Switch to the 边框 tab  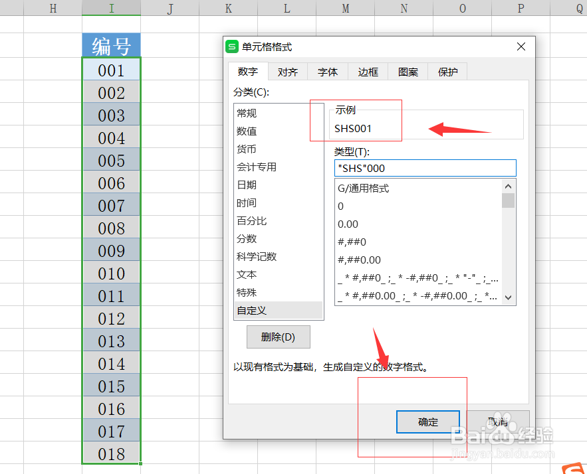pyautogui.click(x=367, y=72)
